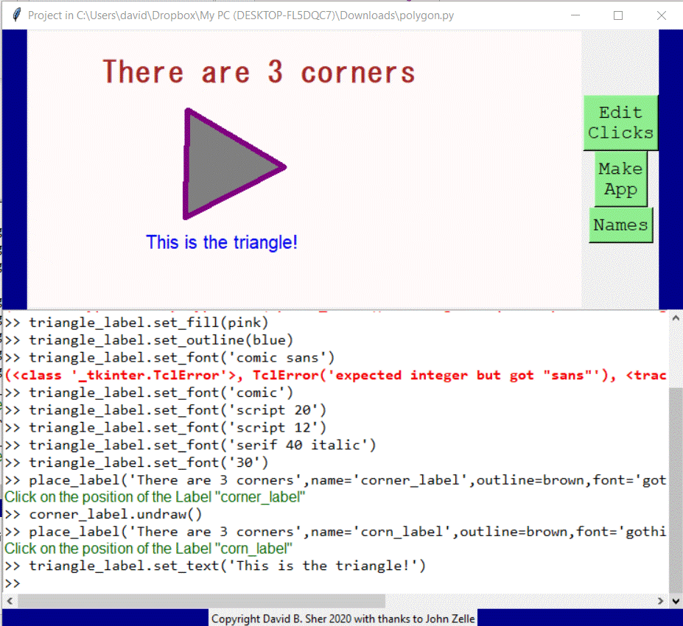Image resolution: width=683 pixels, height=626 pixels.
Task: Click the console scroll down arrow
Action: click(676, 602)
